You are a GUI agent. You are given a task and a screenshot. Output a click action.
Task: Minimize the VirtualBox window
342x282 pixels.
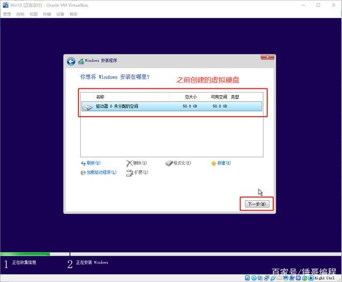click(303, 5)
